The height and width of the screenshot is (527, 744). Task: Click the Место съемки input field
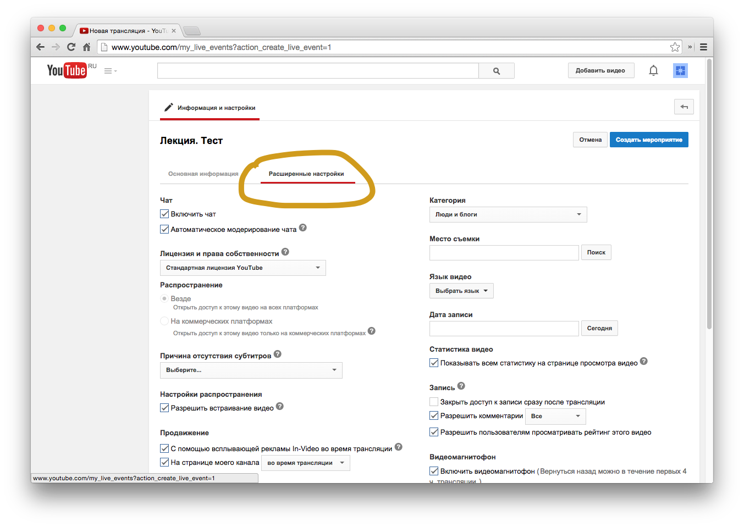(x=504, y=252)
